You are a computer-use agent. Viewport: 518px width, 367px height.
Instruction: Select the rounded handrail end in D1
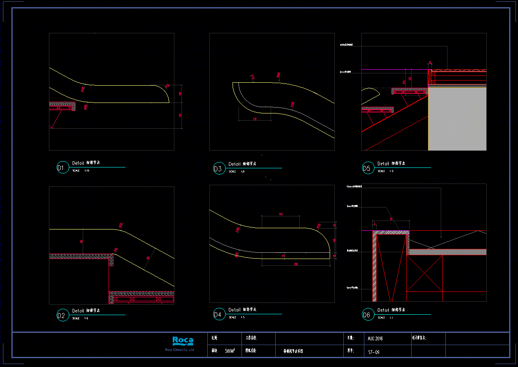point(163,94)
